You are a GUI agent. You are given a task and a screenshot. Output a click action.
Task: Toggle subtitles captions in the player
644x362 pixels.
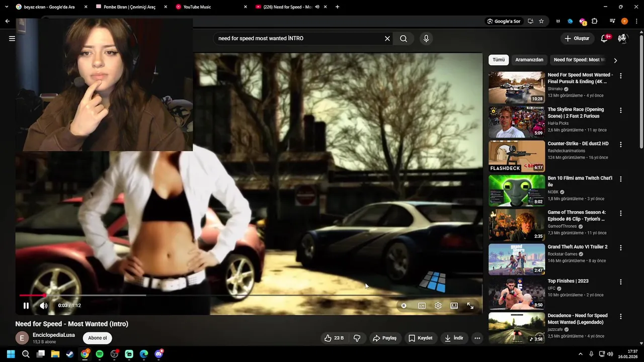point(422,306)
